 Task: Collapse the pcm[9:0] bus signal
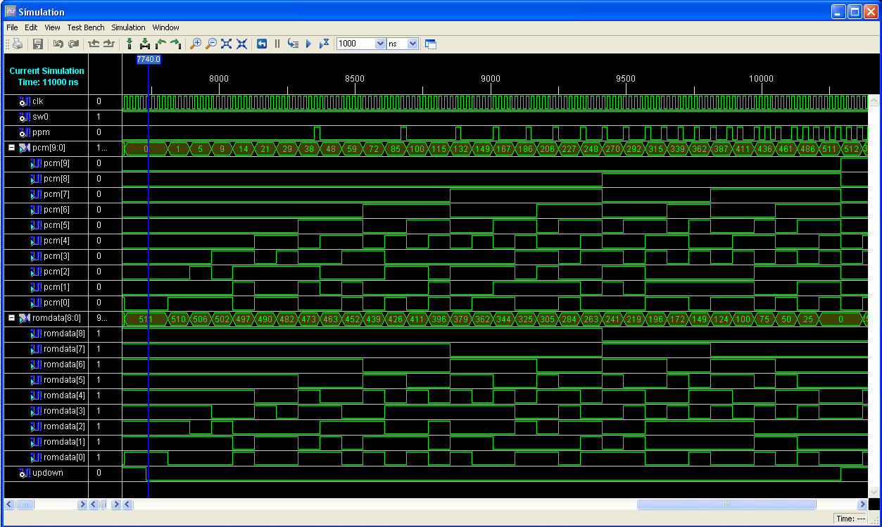tap(12, 148)
